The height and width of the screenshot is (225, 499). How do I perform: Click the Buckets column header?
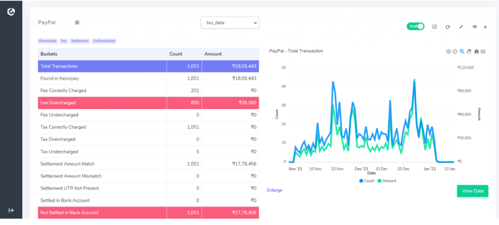click(x=102, y=54)
